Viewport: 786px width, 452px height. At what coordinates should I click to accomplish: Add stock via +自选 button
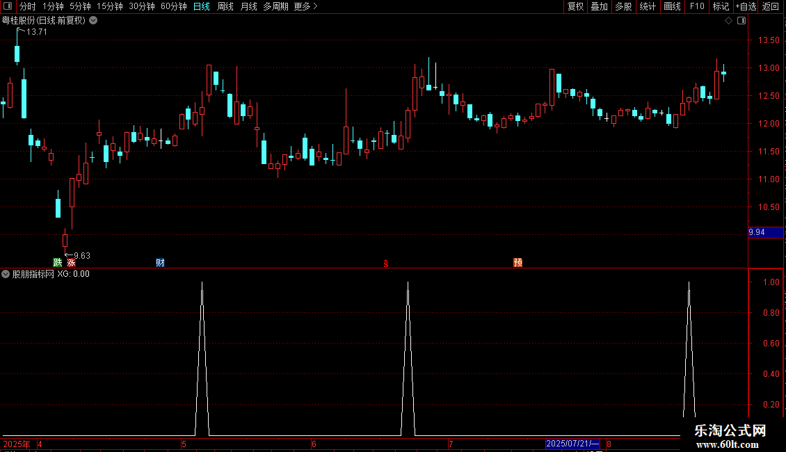pyautogui.click(x=746, y=6)
